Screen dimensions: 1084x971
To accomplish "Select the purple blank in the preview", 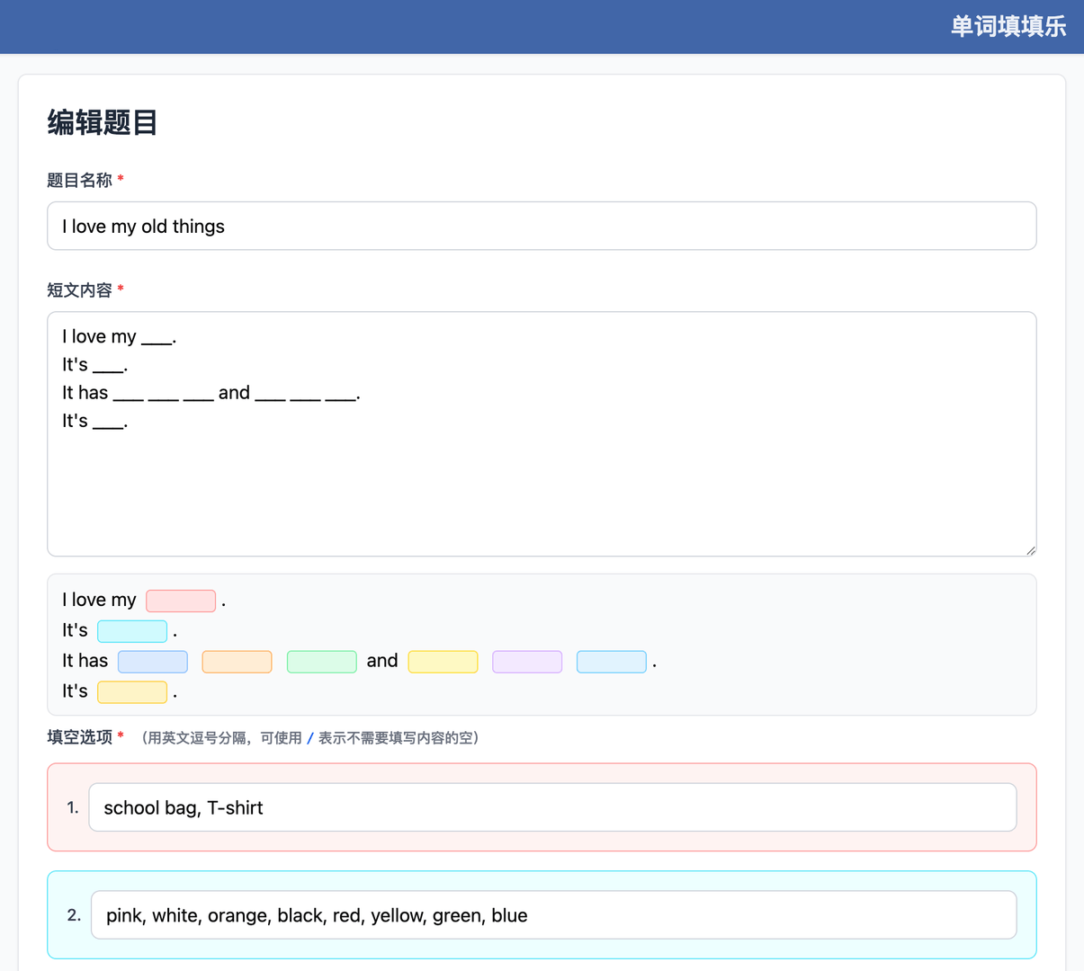I will [527, 662].
